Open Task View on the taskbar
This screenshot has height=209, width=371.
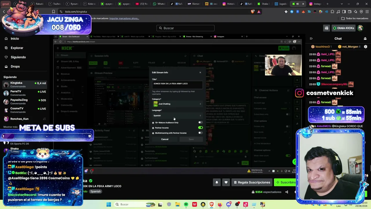coord(160,204)
